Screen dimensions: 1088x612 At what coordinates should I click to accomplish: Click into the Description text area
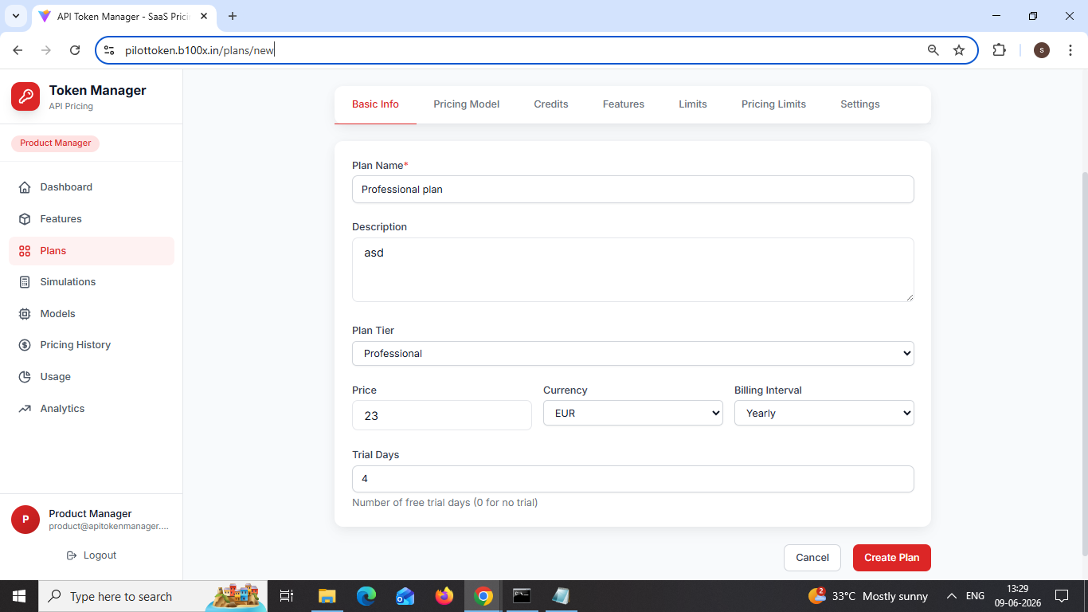[633, 269]
